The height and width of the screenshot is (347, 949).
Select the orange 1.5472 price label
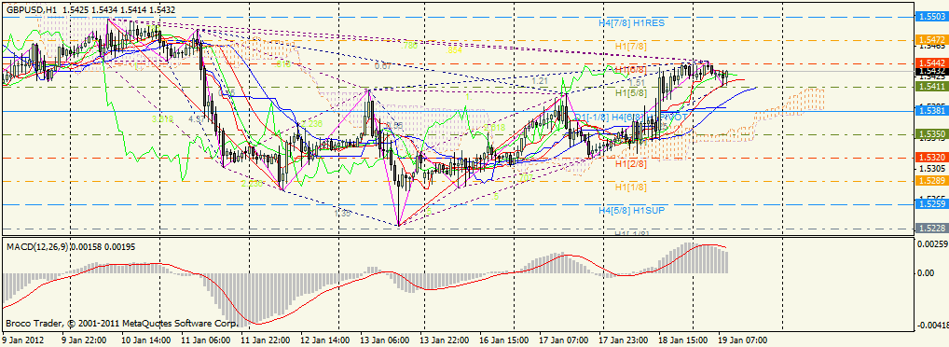tap(932, 40)
